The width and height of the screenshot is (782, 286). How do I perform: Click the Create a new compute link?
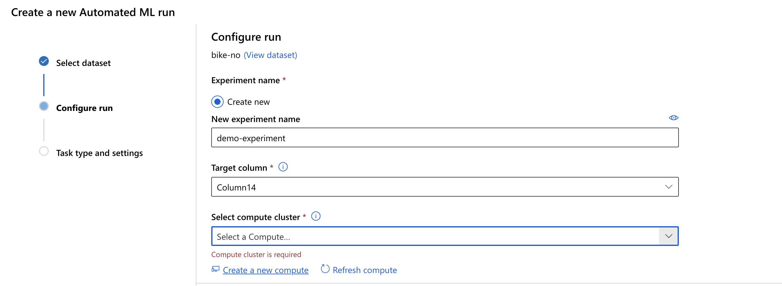[266, 270]
